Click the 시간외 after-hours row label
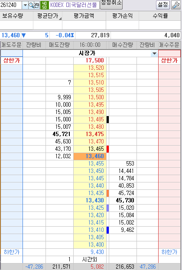Screen dimensions: 182x270 [90, 259]
